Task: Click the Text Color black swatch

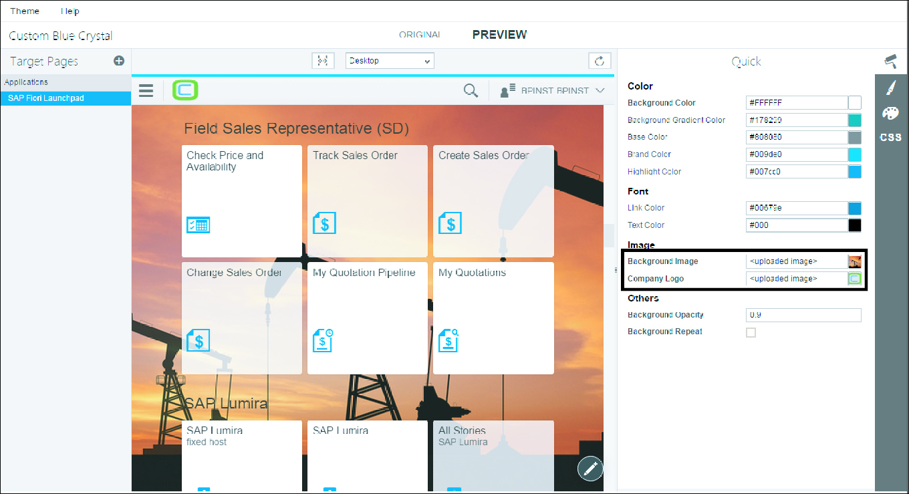Action: point(855,225)
